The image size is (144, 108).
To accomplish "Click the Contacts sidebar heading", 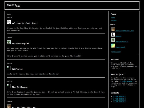I will click(x=115, y=93).
